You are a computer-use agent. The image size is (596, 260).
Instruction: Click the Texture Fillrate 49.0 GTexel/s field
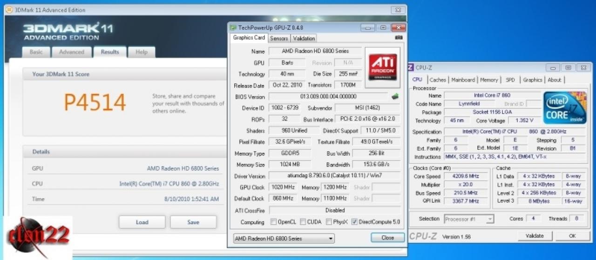(x=376, y=142)
